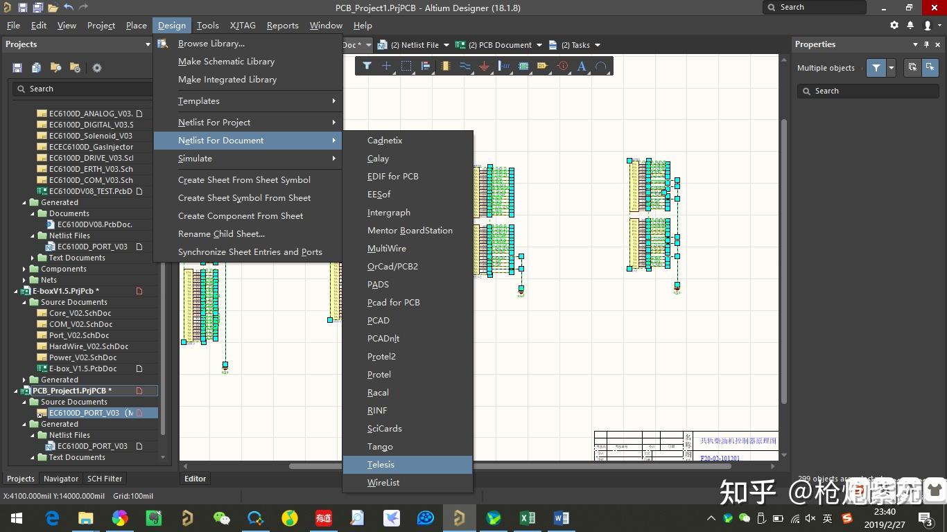Click the Net Label D1 port icon
Screen dimensions: 947x532
click(542, 66)
